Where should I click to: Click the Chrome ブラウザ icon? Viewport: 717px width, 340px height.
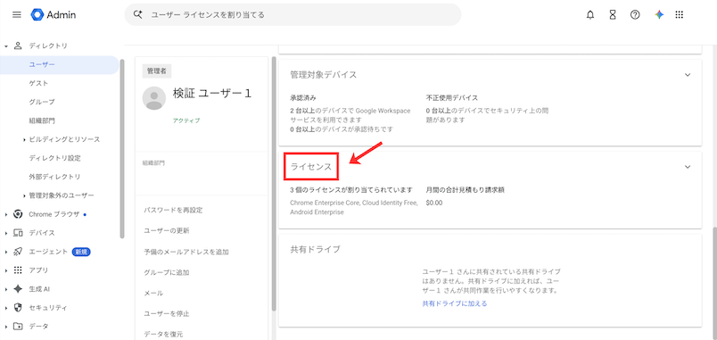tap(18, 214)
